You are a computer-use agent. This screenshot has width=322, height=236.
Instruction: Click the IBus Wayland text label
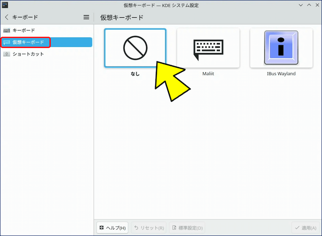(281, 74)
